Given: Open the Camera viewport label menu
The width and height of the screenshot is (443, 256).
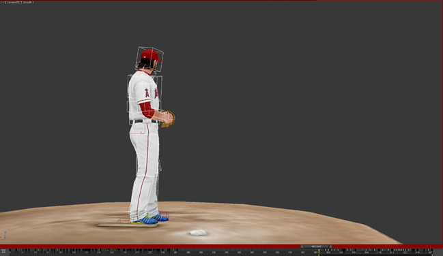Looking at the screenshot, I should [x=12, y=2].
